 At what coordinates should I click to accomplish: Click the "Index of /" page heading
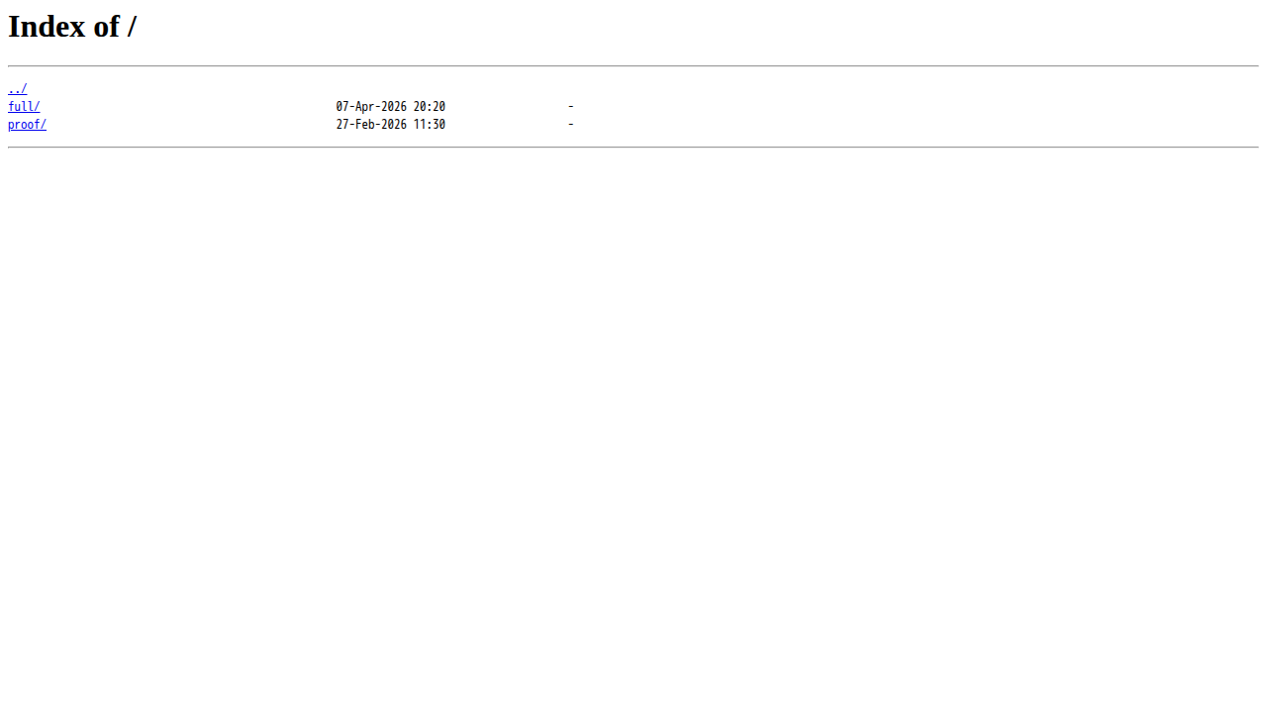point(72,27)
